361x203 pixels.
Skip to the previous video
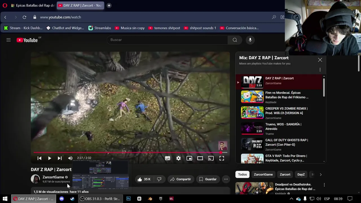[x=39, y=158]
